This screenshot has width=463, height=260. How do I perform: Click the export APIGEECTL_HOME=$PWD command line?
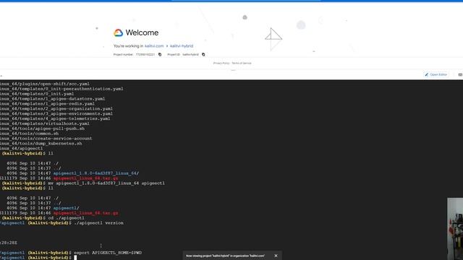click(x=108, y=253)
